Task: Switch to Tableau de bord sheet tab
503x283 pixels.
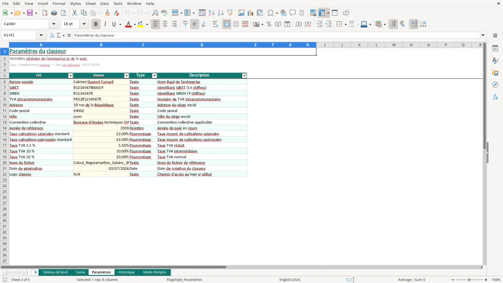Action: click(55, 273)
